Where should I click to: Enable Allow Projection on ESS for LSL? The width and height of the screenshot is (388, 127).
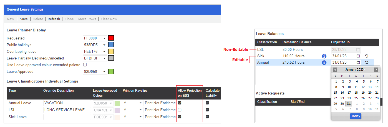pyautogui.click(x=180, y=110)
